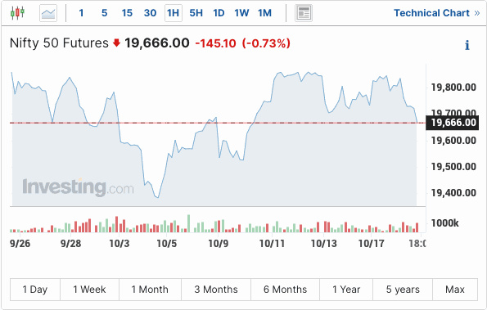This screenshot has height=310, width=487.
Task: Click the 19,800.00 axis label
Action: 453,88
